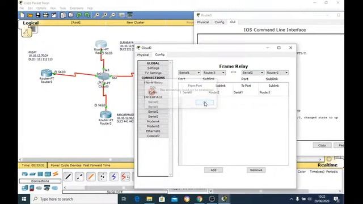Screen dimensions: 363x204
Task: Open Coaxial7 interface in Cloud0 sidebar
Action: [153, 136]
